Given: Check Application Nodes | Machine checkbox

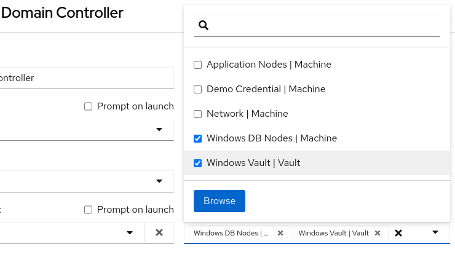Looking at the screenshot, I should 197,65.
